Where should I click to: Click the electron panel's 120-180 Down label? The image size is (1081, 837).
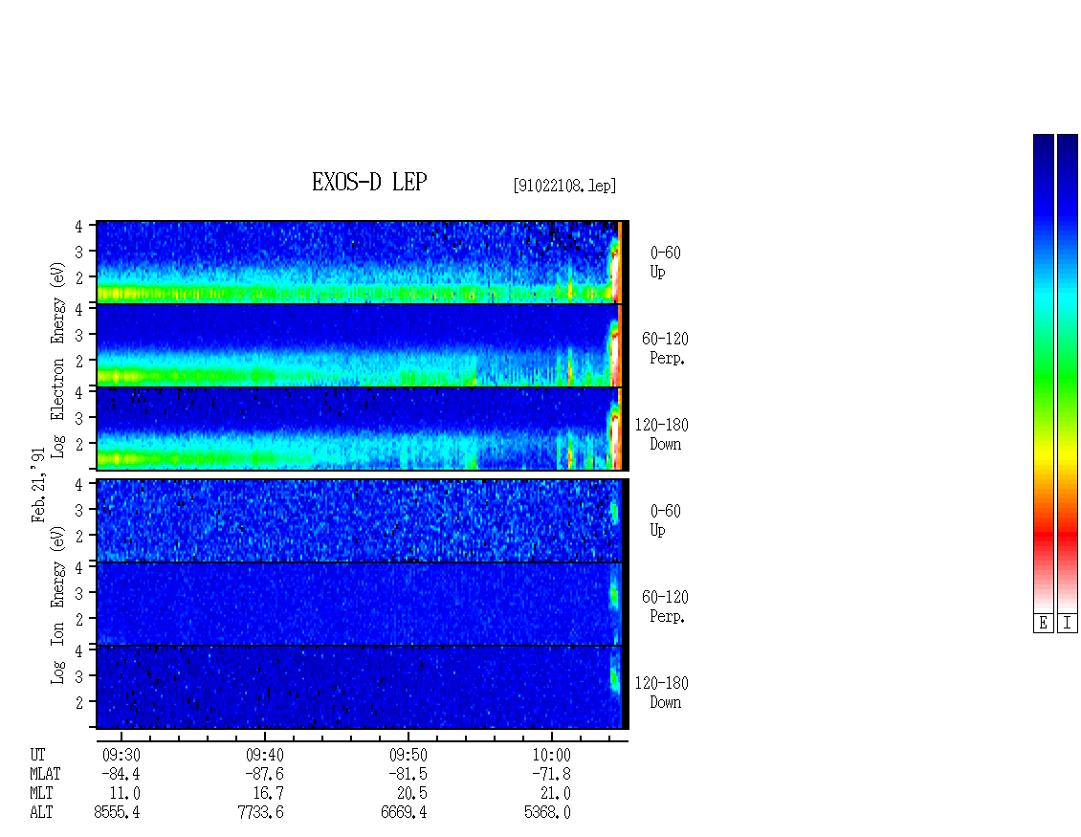tap(662, 434)
